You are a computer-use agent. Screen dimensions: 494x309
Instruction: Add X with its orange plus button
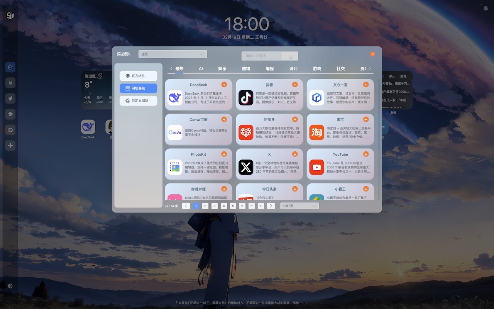295,154
